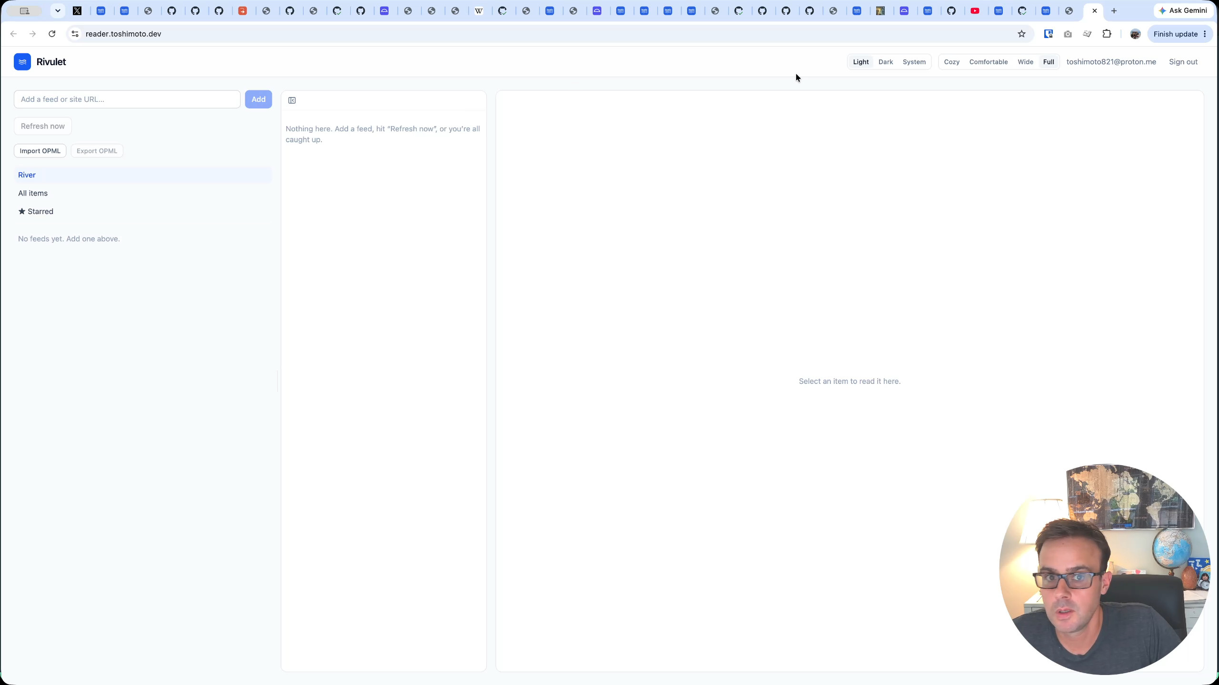Click the webcam video bubble overlay
The height and width of the screenshot is (685, 1219).
pos(1105,569)
